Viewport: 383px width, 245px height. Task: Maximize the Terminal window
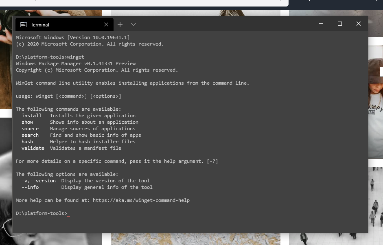click(x=340, y=24)
